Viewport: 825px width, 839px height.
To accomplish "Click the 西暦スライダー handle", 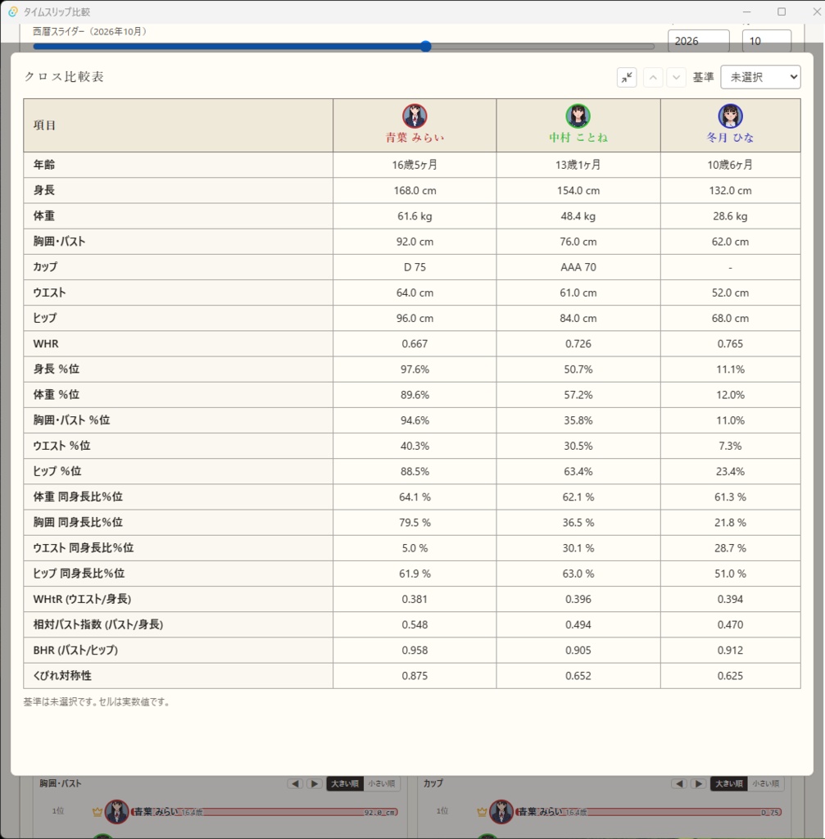I will click(426, 47).
